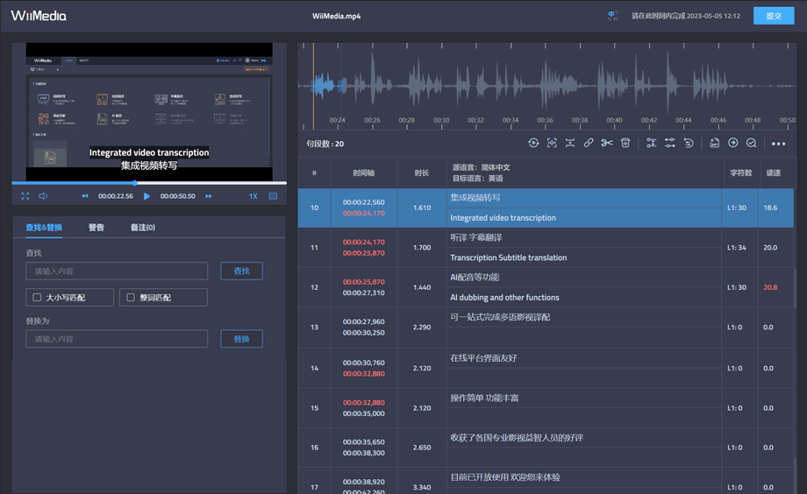Click 'Integrated video transcription' in row 10
807x494 pixels.
click(503, 217)
